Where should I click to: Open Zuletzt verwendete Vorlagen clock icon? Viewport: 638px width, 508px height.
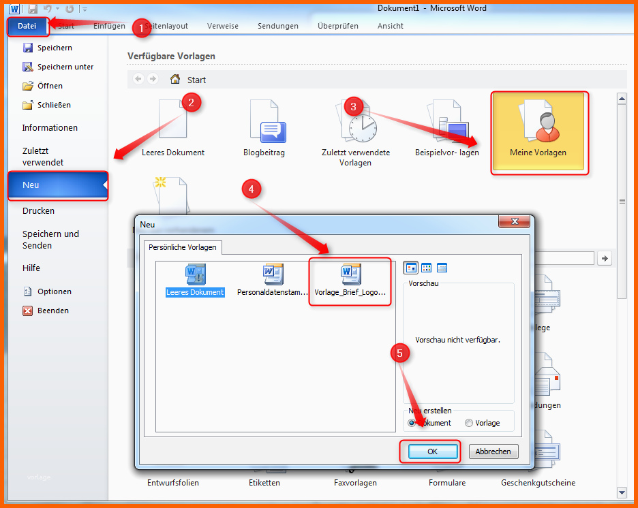[356, 121]
